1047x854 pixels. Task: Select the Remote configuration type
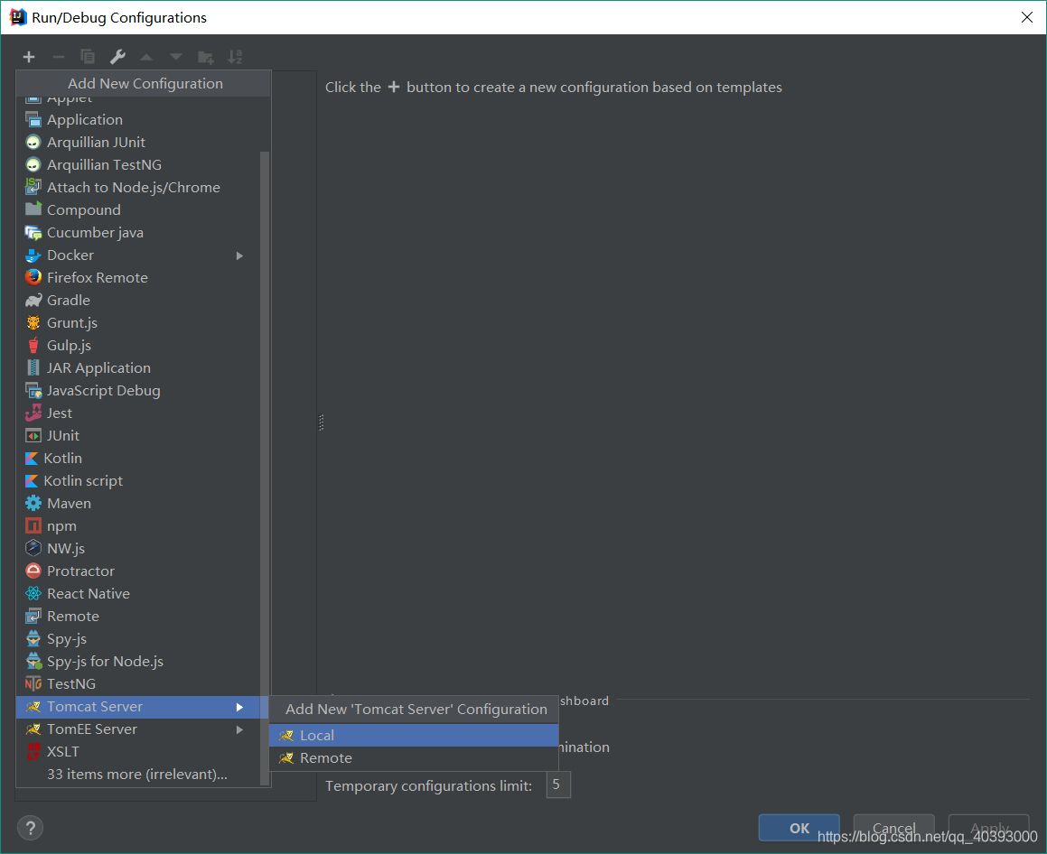coord(137,617)
